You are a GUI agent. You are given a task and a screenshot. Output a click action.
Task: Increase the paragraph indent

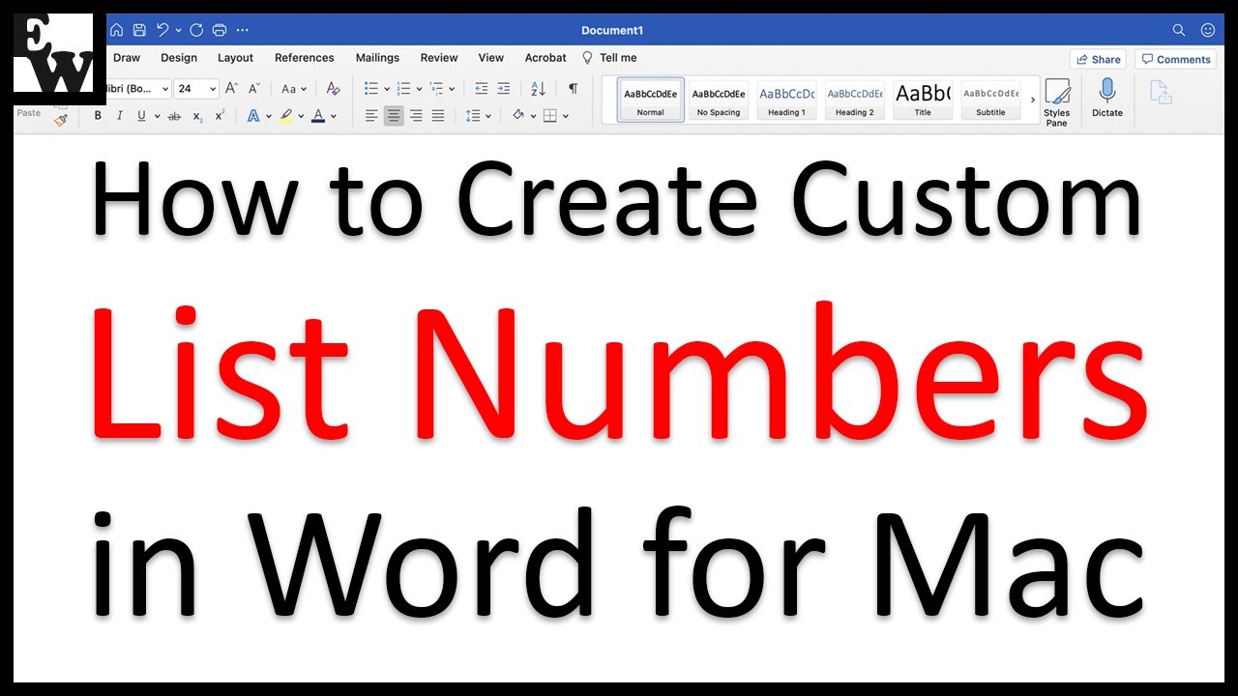pyautogui.click(x=504, y=89)
